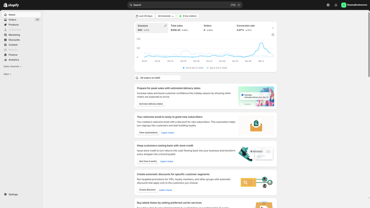Open Discounts in sidebar
370x208 pixels.
pyautogui.click(x=21, y=40)
